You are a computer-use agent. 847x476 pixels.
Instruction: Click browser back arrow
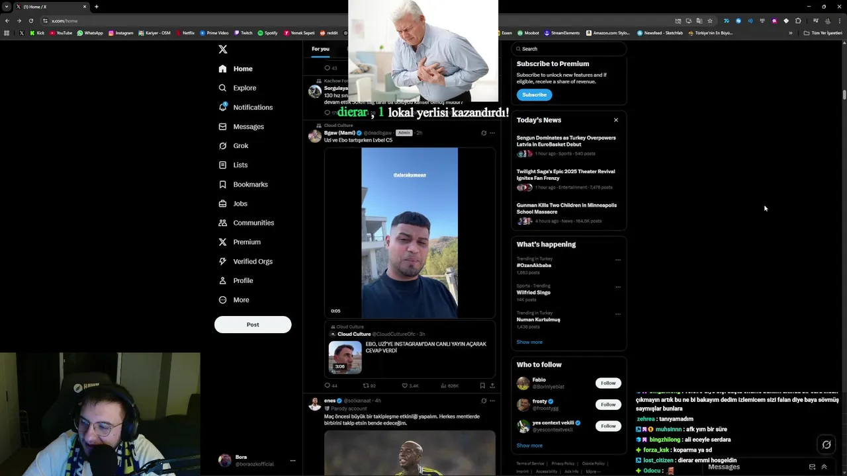[7, 20]
